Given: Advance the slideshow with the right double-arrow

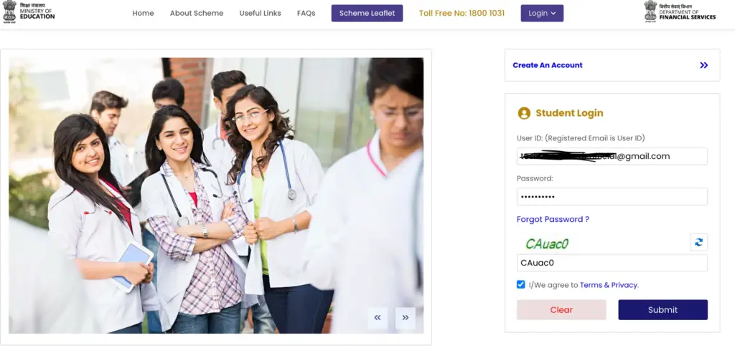Looking at the screenshot, I should tap(405, 318).
